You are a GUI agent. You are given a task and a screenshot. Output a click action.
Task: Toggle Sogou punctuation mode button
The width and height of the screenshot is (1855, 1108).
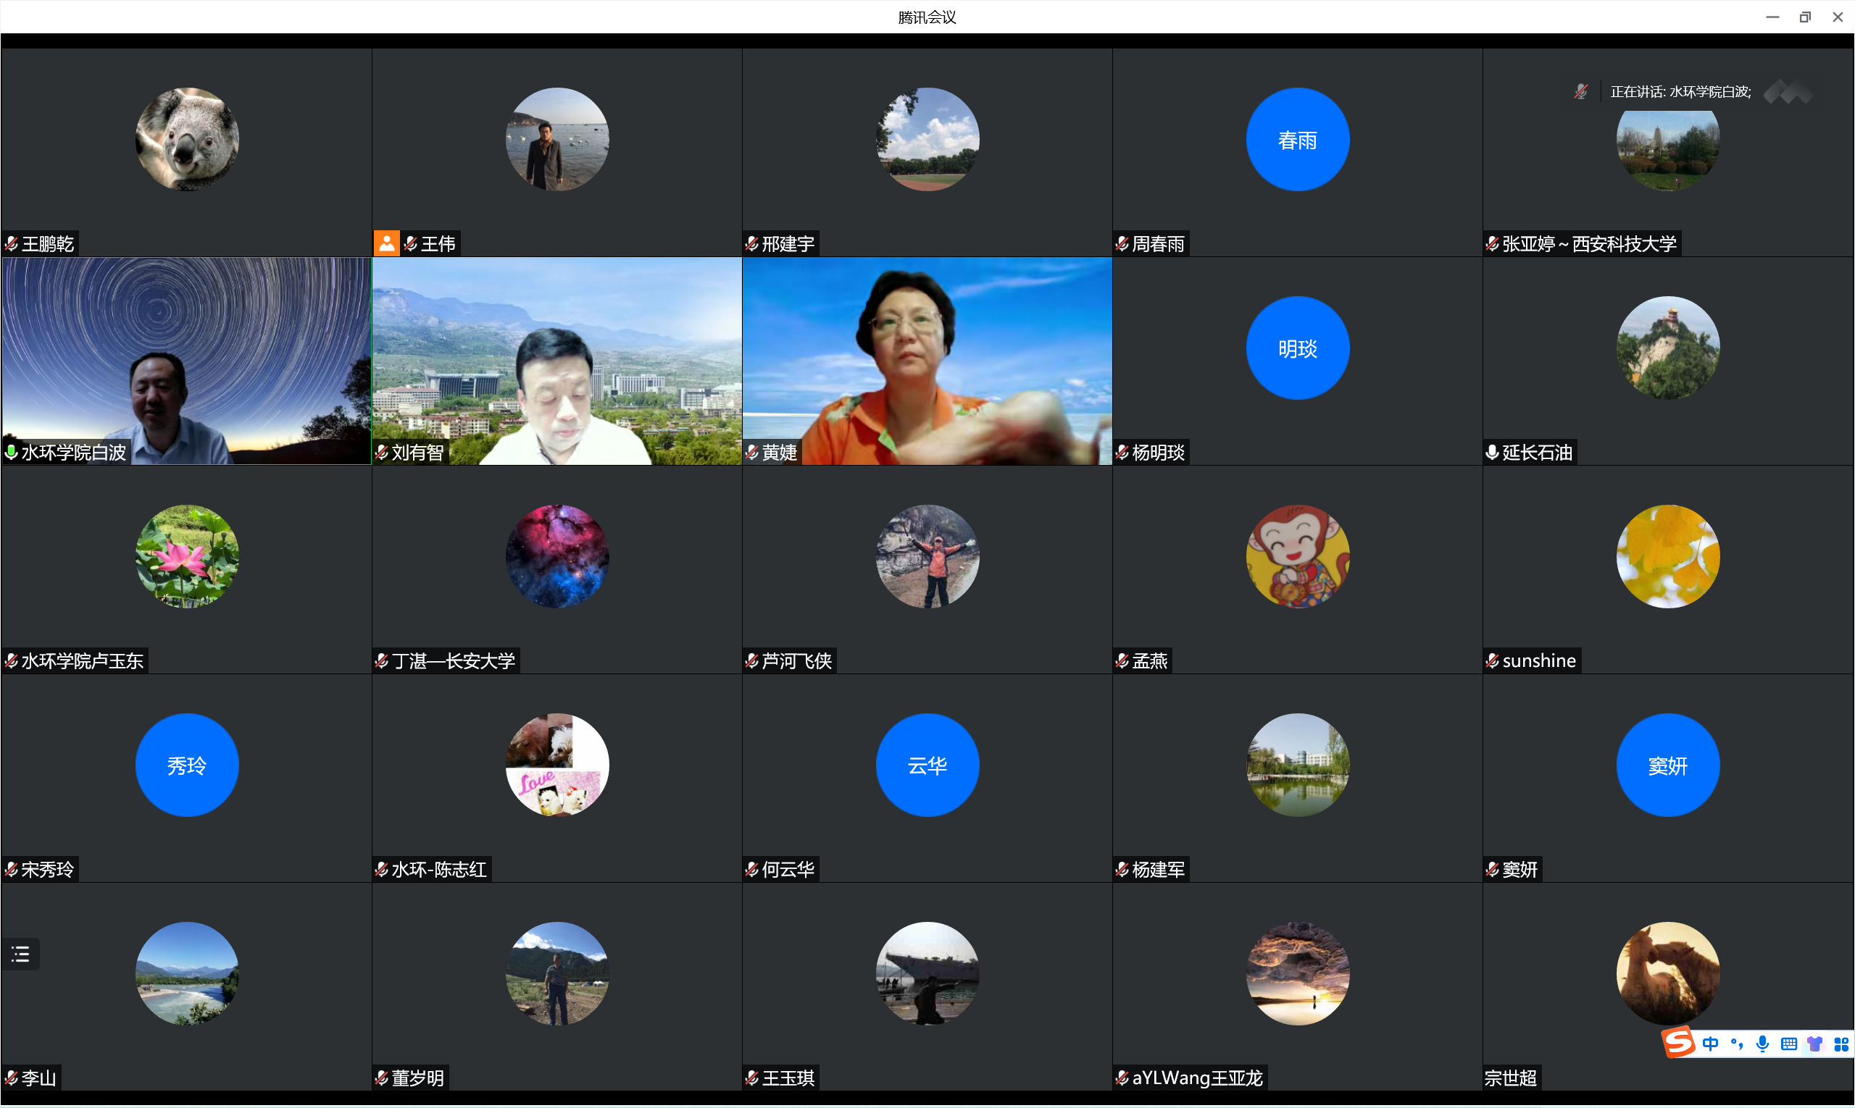pyautogui.click(x=1736, y=1044)
